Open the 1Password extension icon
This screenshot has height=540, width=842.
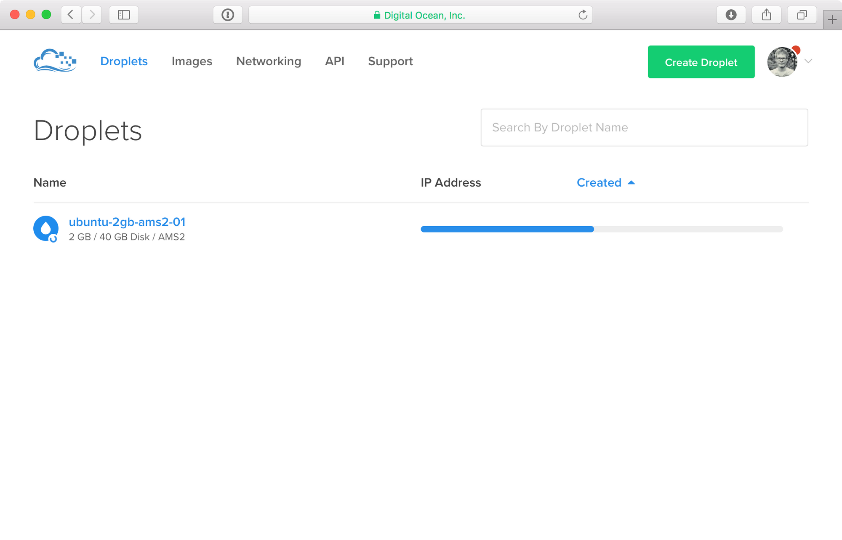tap(228, 15)
